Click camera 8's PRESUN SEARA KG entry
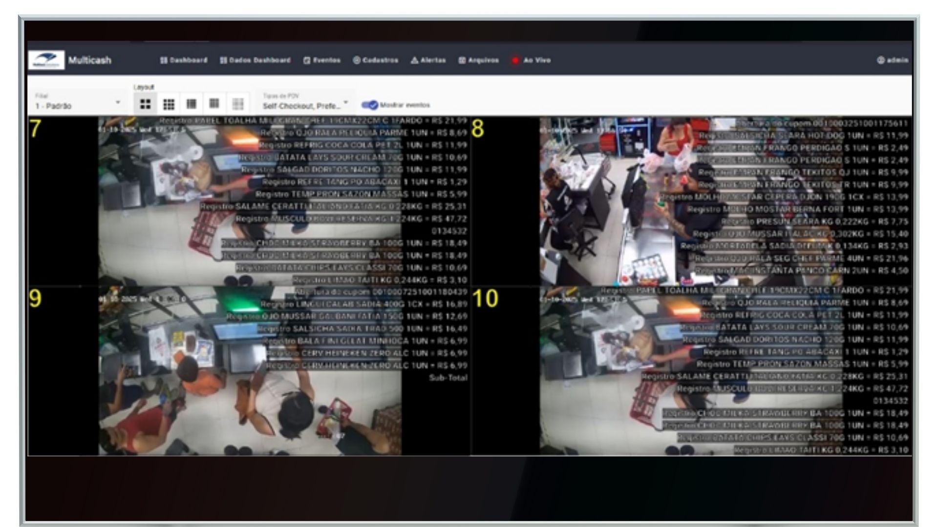938x527 pixels. tap(815, 221)
